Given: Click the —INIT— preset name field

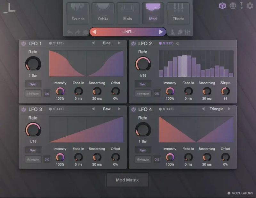Looking at the screenshot, I should [x=127, y=31].
